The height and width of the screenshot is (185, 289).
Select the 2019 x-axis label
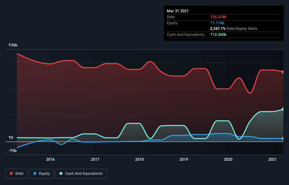184,159
